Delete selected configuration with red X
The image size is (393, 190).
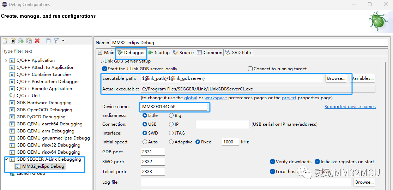click(37, 41)
